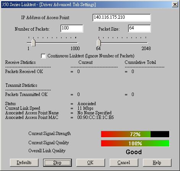Image resolution: width=180 pixels, height=171 pixels.
Task: Click the 'Transmit Statistics' heading
Action: point(21,85)
